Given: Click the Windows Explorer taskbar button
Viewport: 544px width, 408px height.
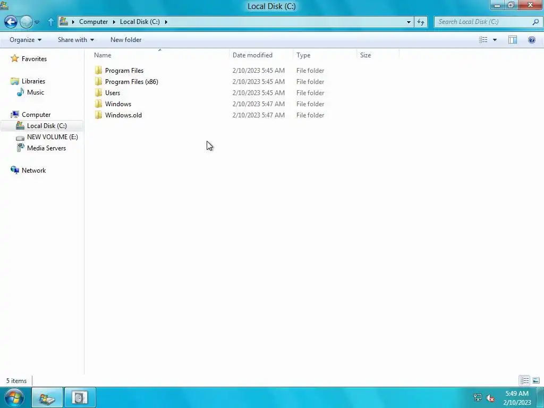Looking at the screenshot, I should click(47, 397).
